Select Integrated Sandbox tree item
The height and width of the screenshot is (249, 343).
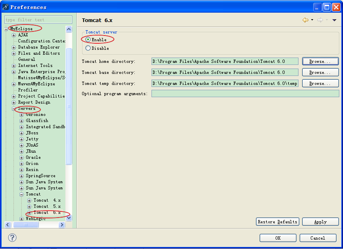click(45, 127)
